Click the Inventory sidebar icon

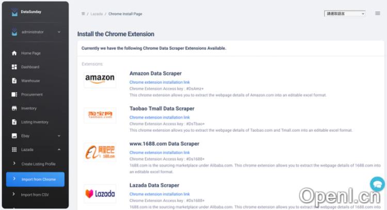pyautogui.click(x=14, y=108)
